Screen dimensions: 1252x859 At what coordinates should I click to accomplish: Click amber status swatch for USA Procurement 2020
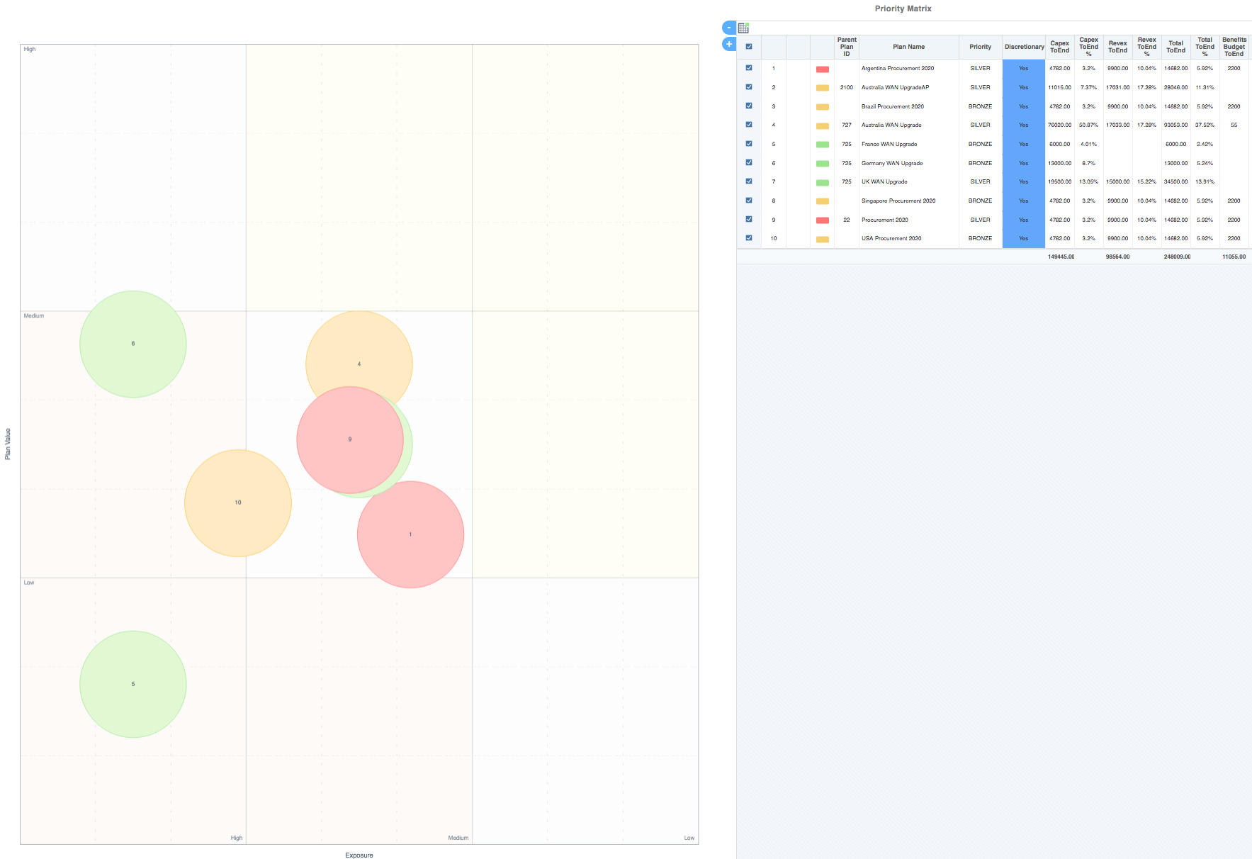point(823,240)
